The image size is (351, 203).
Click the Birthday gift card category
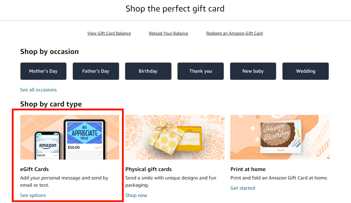(x=148, y=71)
